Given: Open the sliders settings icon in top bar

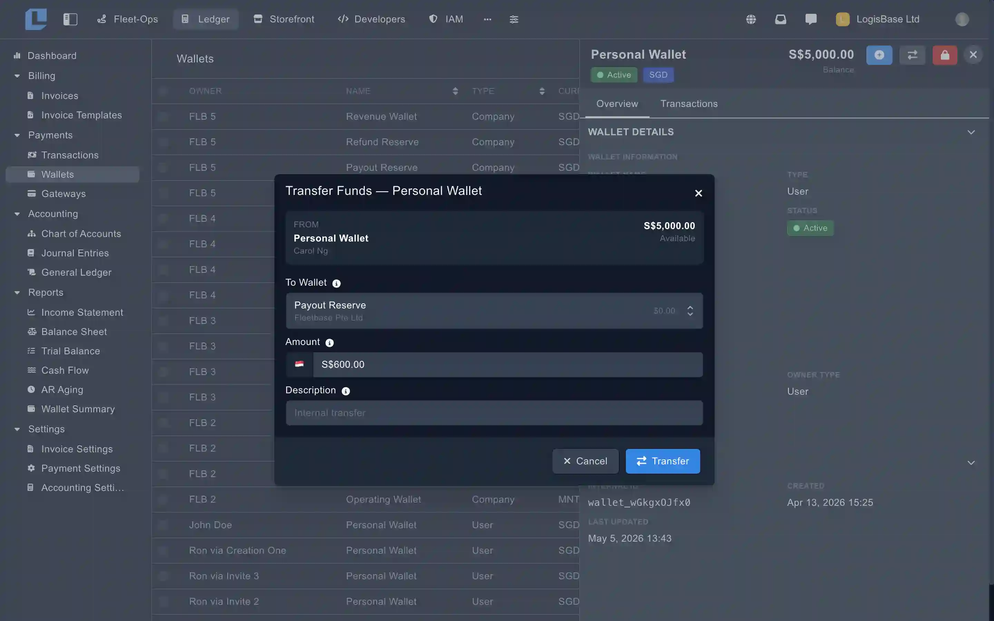Looking at the screenshot, I should pos(514,19).
